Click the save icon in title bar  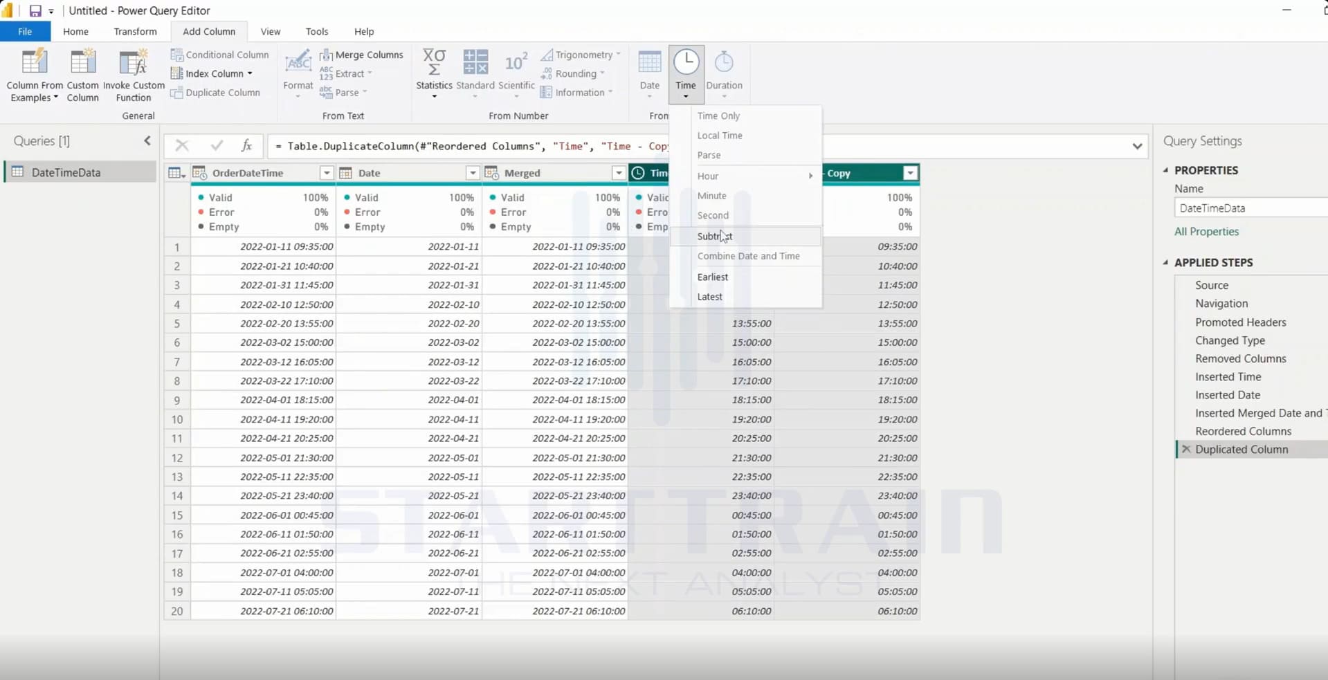tap(35, 11)
